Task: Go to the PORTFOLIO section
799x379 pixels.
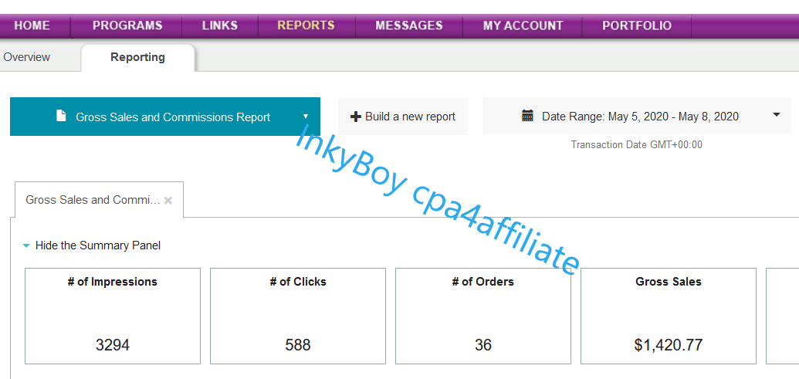Action: point(637,25)
